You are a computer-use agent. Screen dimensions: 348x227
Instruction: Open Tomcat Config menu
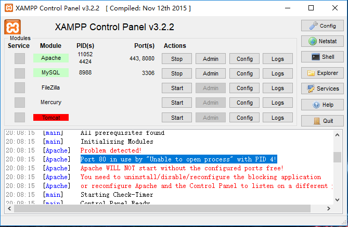tap(244, 118)
